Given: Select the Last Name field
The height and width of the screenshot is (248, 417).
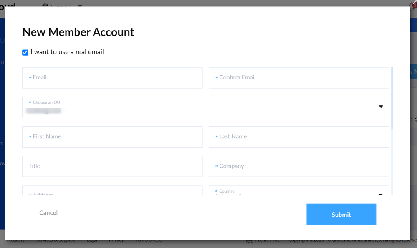Looking at the screenshot, I should [299, 137].
